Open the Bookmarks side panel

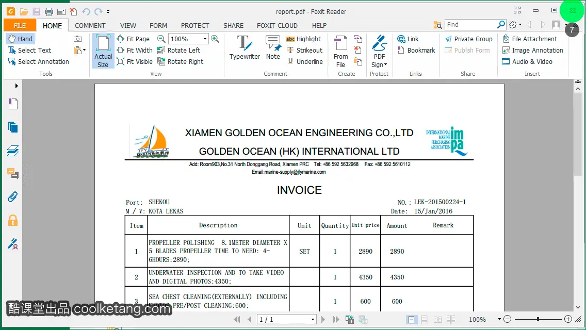(13, 104)
